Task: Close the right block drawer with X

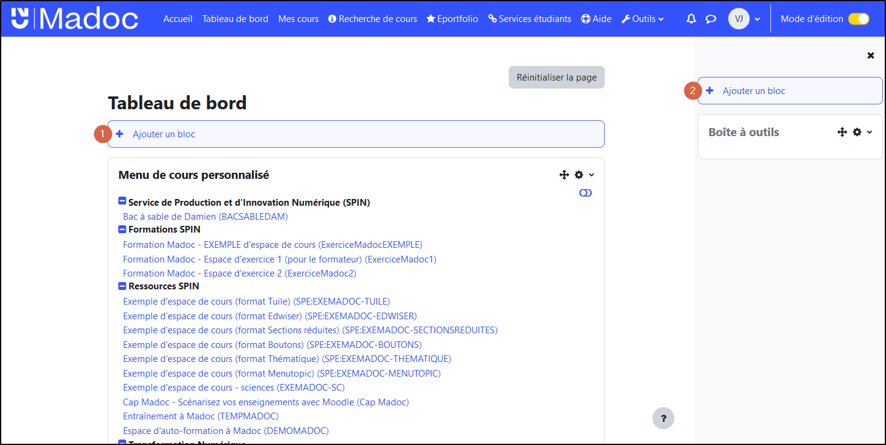Action: (x=871, y=56)
